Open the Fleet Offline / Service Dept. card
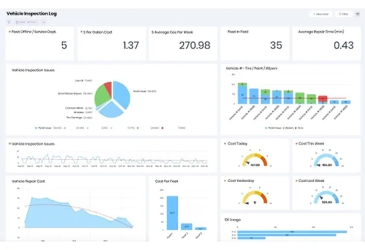The width and height of the screenshot is (365, 250). click(x=40, y=44)
